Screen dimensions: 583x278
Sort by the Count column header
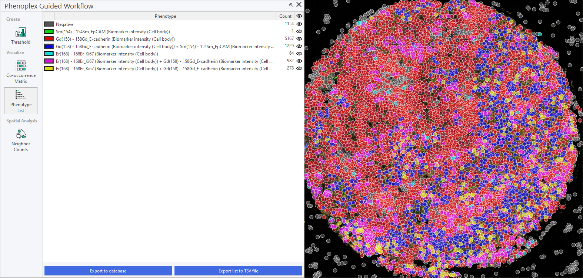[x=285, y=16]
